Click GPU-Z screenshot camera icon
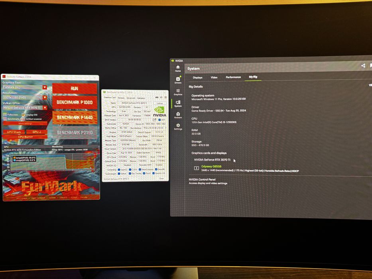The width and height of the screenshot is (372, 279). pos(157,98)
